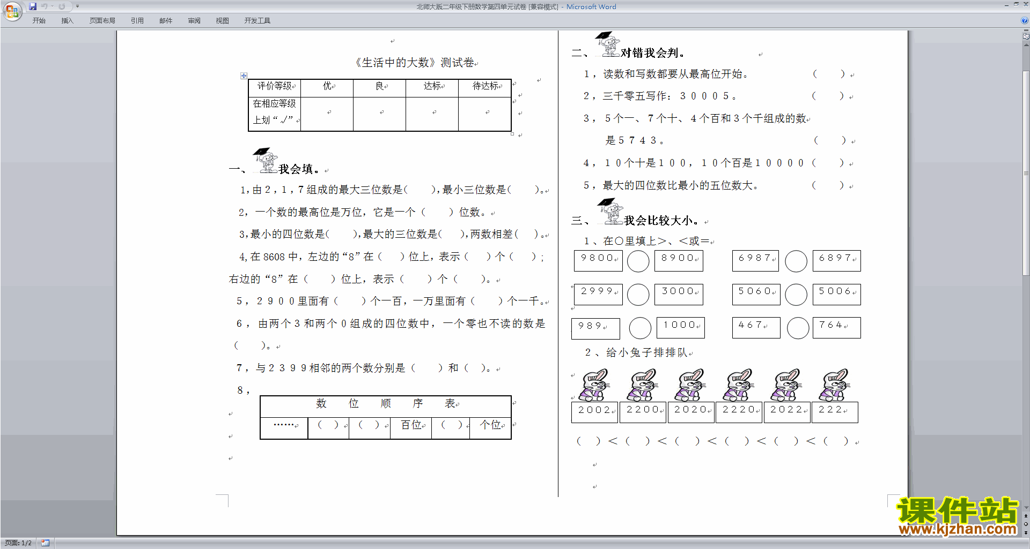Open the 开发工具 ribbon tab
Viewport: 1030px width, 549px height.
[257, 21]
